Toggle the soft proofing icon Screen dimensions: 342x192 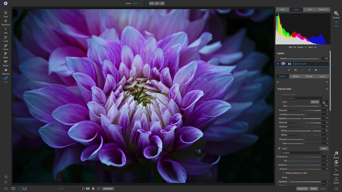99,189
